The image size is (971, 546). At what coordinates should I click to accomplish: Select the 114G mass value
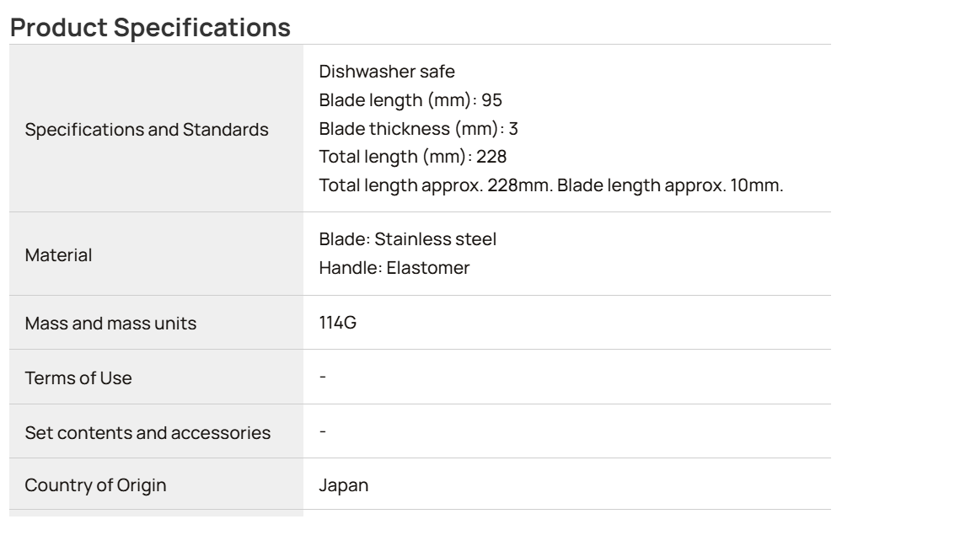coord(337,323)
